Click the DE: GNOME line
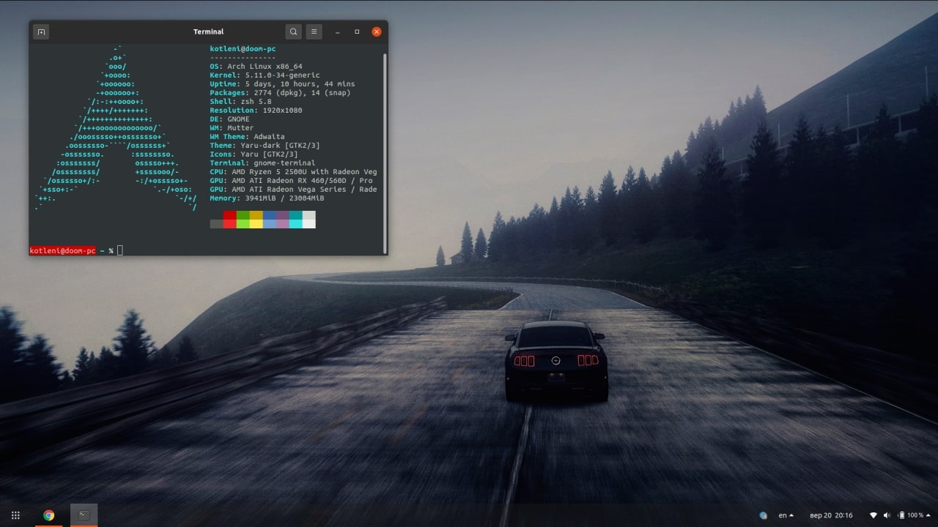938x527 pixels. 229,119
